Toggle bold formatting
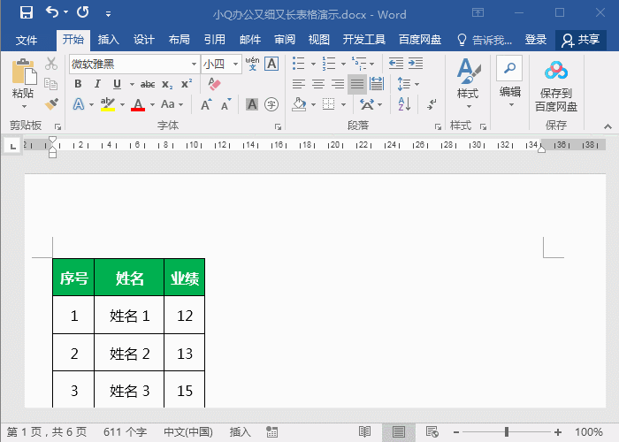 [x=78, y=84]
